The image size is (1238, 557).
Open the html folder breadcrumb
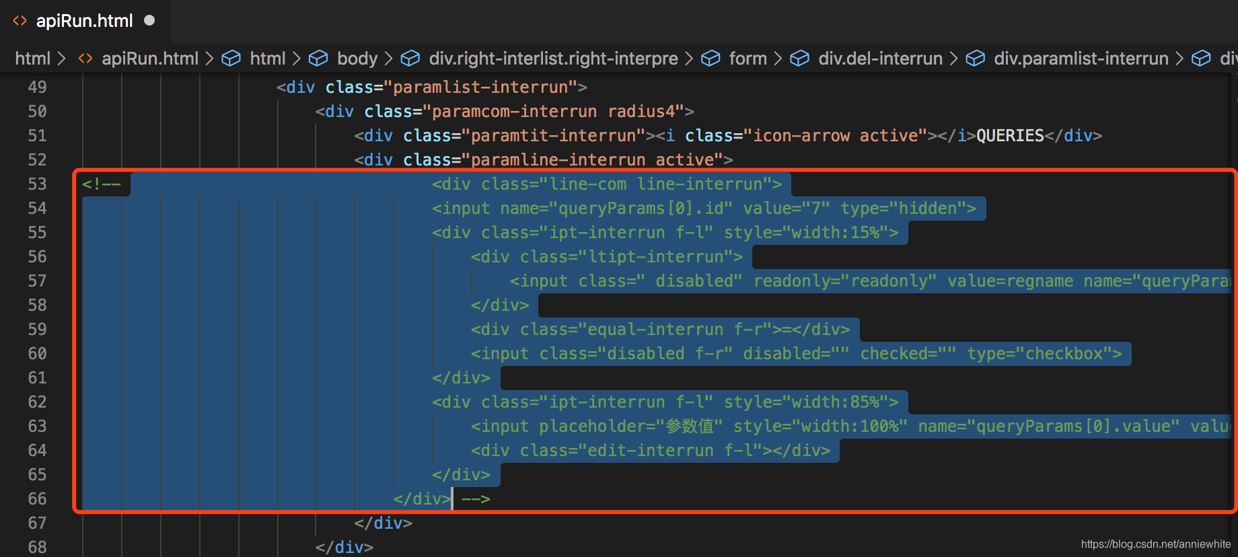[x=32, y=59]
